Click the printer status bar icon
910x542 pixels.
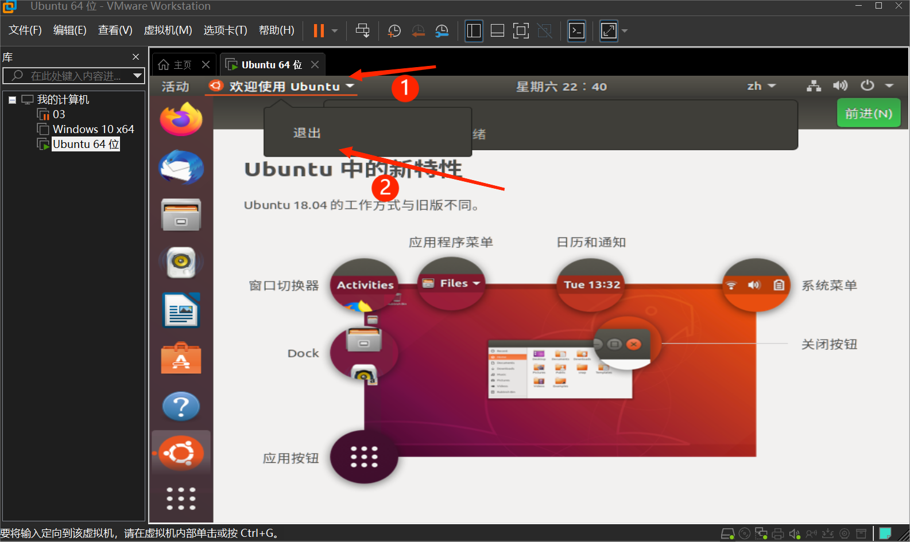coord(778,534)
